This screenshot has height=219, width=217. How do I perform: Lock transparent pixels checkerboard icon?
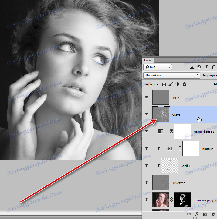pyautogui.click(x=164, y=84)
